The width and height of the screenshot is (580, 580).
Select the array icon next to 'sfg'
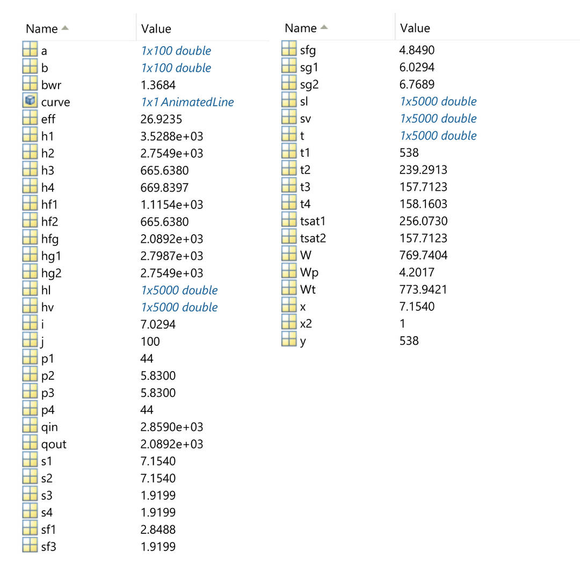coord(287,50)
